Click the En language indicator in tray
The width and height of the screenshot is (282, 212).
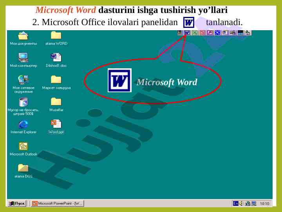(235, 203)
